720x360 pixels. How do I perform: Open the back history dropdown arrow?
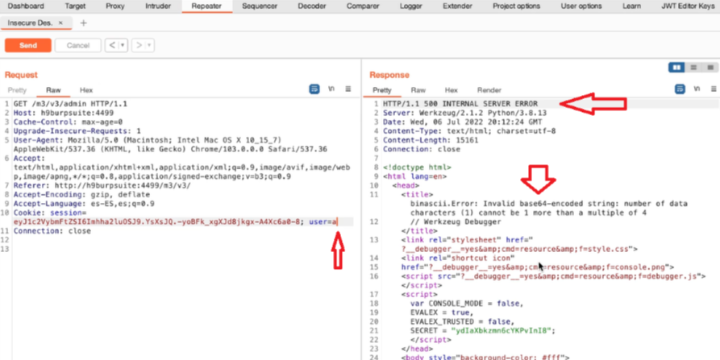pos(123,45)
